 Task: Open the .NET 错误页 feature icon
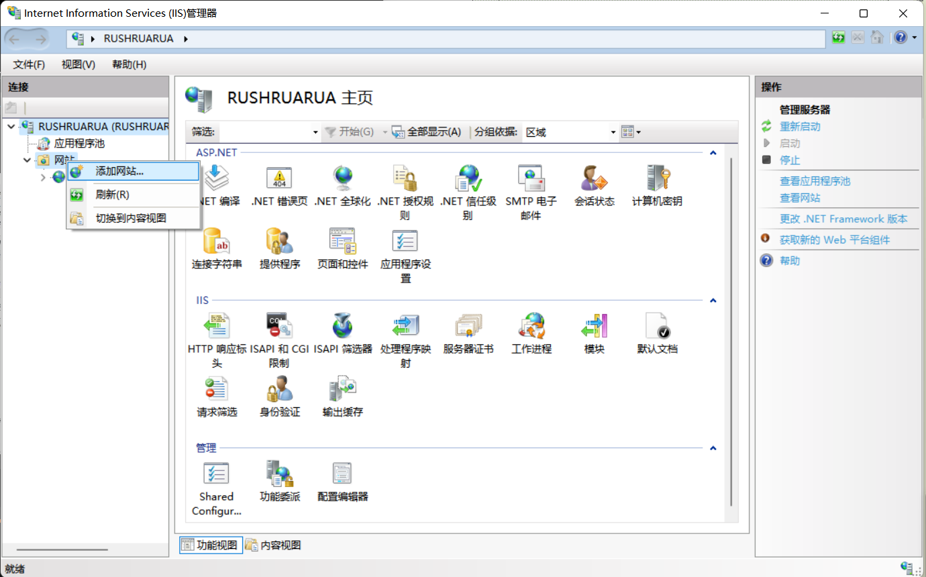pos(279,182)
